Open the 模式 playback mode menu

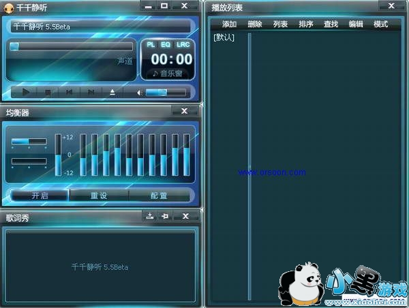point(381,25)
